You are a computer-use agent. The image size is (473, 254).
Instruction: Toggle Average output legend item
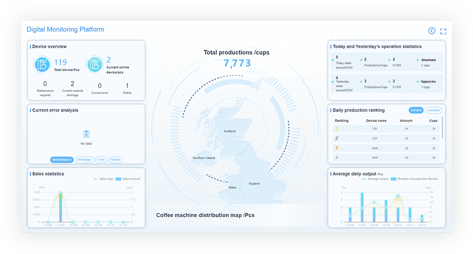click(x=376, y=179)
